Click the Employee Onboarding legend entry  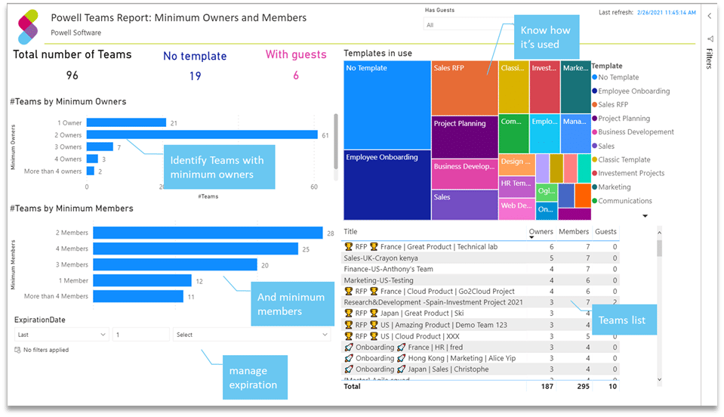pos(630,91)
